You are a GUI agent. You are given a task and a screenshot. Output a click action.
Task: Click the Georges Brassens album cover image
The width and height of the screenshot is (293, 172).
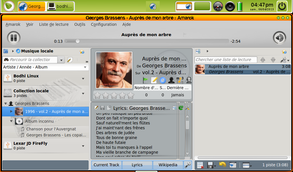[114, 70]
